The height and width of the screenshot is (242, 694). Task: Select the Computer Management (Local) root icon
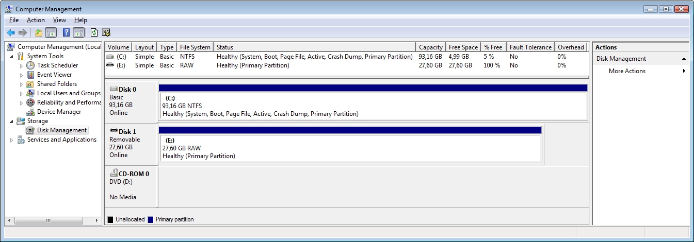coord(11,47)
